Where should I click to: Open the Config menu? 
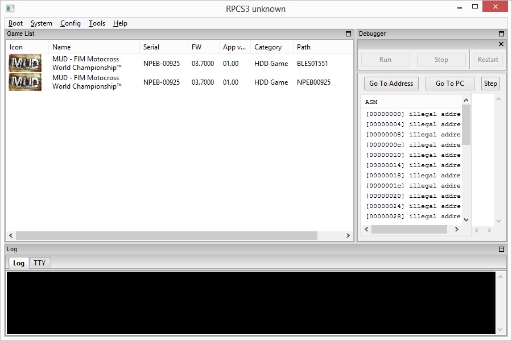[x=70, y=23]
